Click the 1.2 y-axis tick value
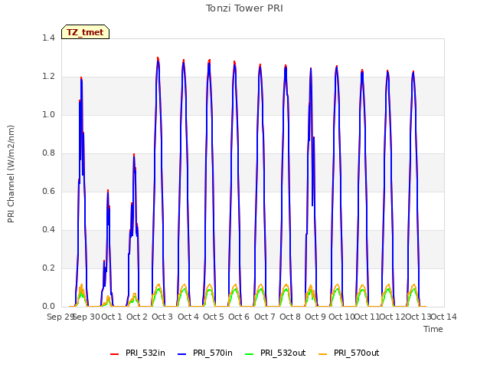Image resolution: width=490 pixels, height=368 pixels. tap(48, 76)
